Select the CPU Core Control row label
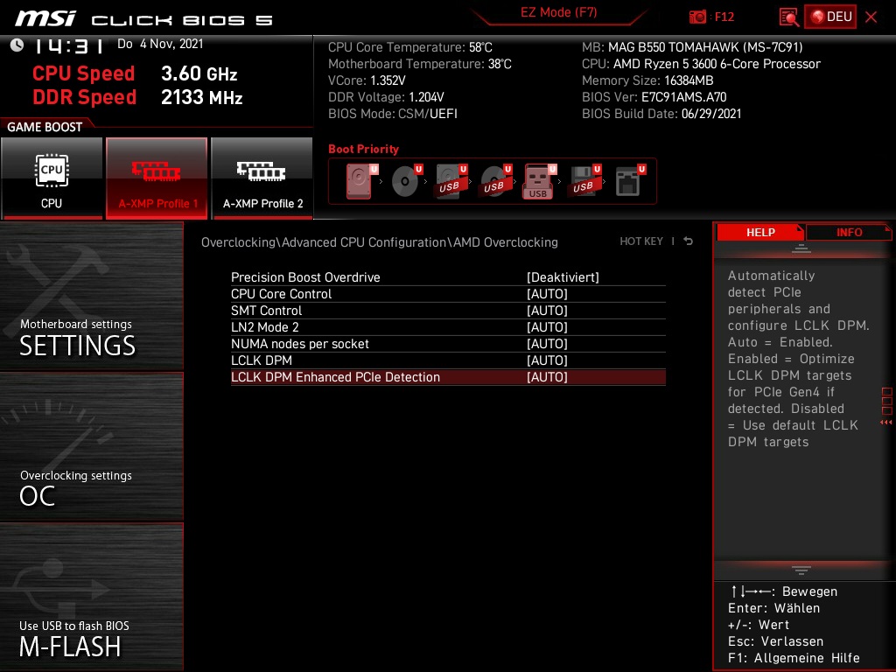This screenshot has width=896, height=672. 281,294
